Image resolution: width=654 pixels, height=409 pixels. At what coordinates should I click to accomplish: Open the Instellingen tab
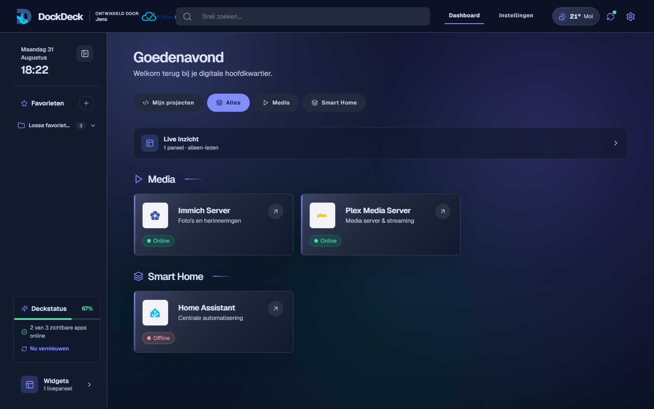coord(516,15)
